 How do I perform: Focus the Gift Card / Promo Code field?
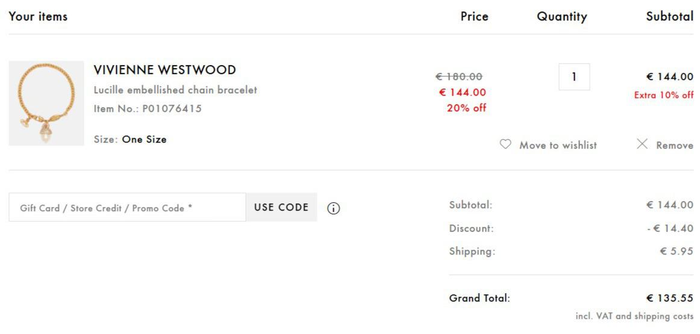coord(127,208)
